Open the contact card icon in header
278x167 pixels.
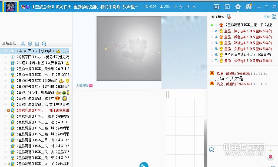(216, 7)
